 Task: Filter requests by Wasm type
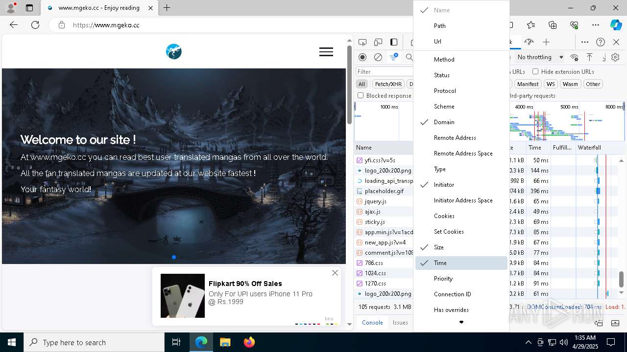tap(570, 84)
